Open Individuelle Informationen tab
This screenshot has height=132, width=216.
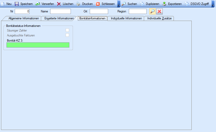[126, 18]
